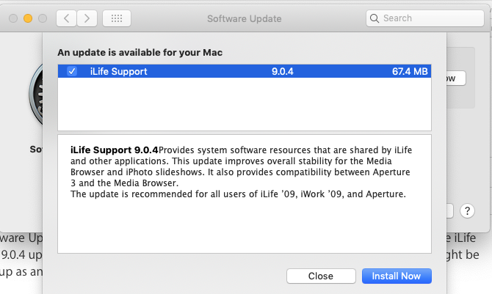Click the Software Update window title
492x294 pixels.
click(244, 18)
